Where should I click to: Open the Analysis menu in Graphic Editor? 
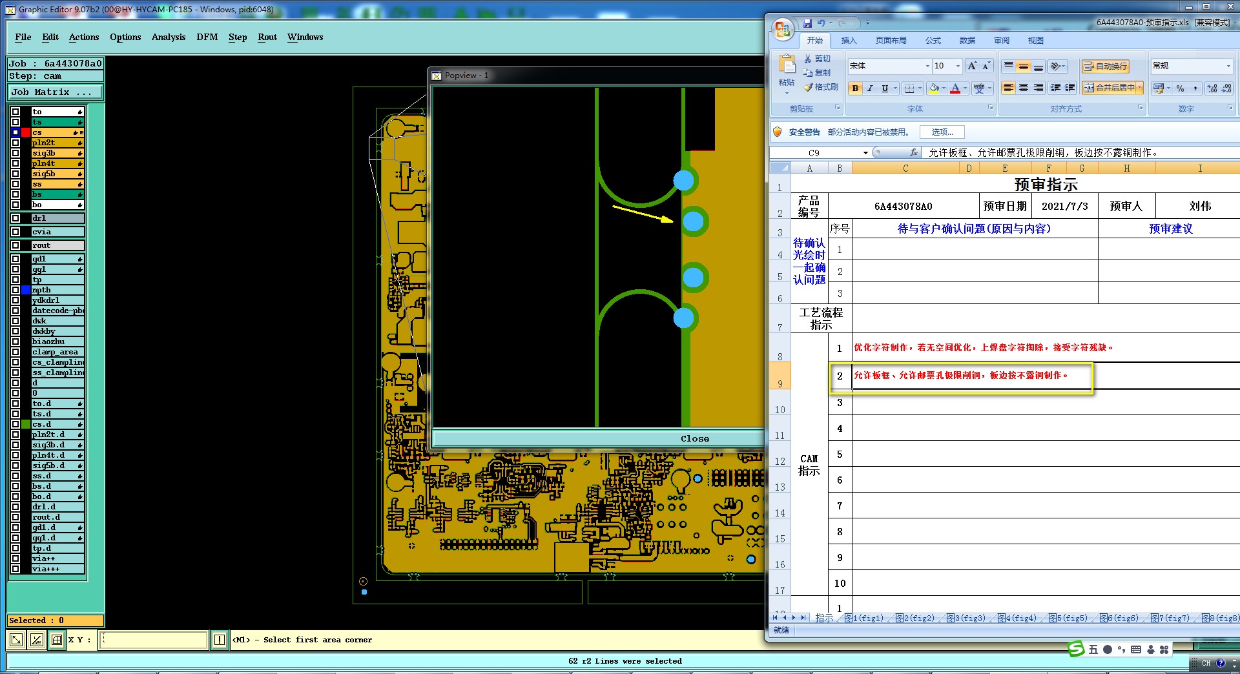tap(169, 37)
